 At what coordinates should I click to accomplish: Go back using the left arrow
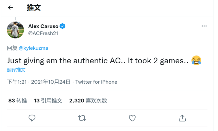click(x=11, y=7)
